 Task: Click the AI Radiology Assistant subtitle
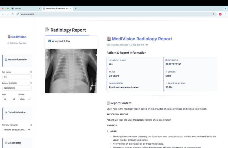click(x=17, y=43)
